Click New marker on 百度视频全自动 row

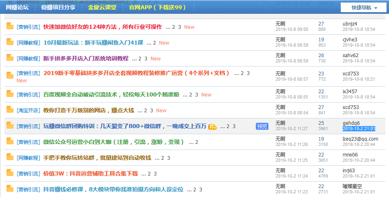point(206,95)
